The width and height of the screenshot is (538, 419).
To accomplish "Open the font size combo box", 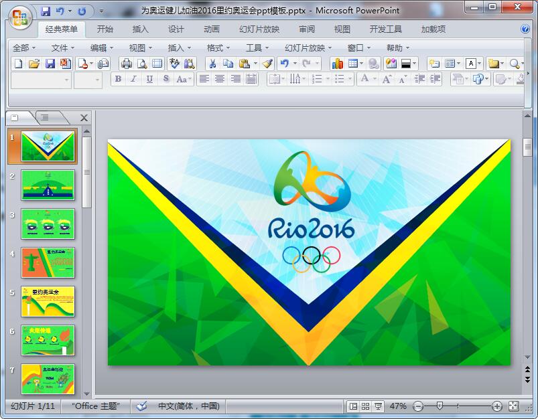I will [x=88, y=80].
